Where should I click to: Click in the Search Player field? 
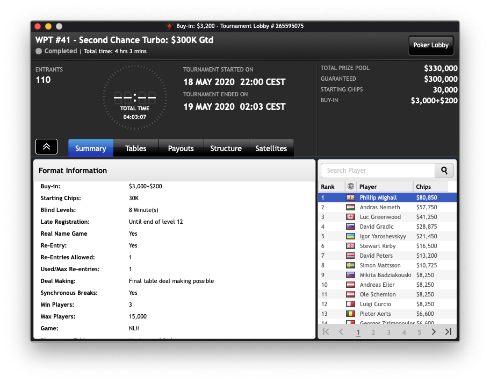(x=377, y=171)
